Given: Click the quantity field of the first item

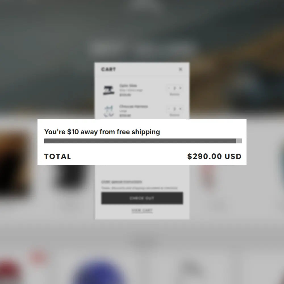Looking at the screenshot, I should (174, 88).
